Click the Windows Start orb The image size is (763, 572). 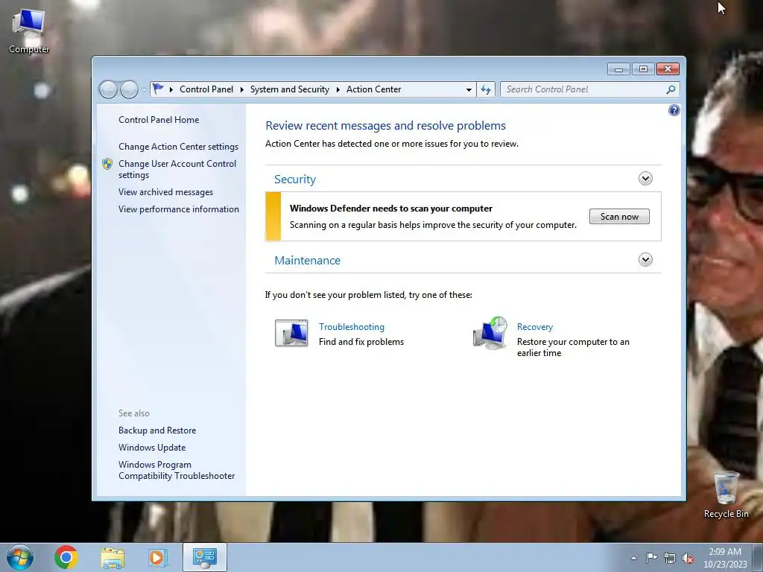coord(20,557)
